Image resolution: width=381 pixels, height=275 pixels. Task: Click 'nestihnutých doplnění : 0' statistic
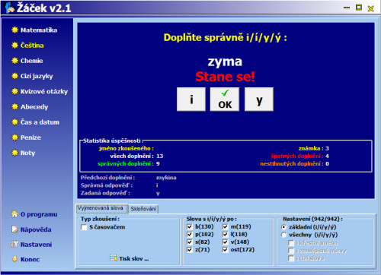tap(294, 164)
